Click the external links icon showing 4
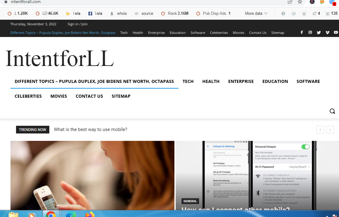 (x=316, y=14)
